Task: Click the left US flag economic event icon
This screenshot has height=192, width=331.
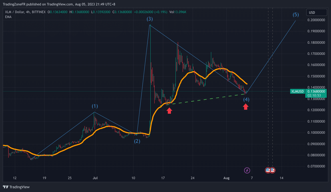Action: click(268, 170)
